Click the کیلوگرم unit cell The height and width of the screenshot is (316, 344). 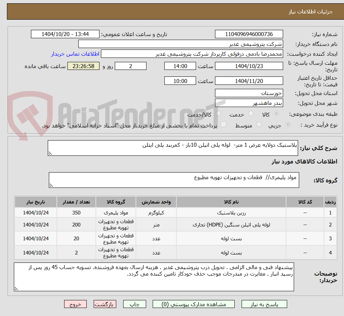pos(156,213)
